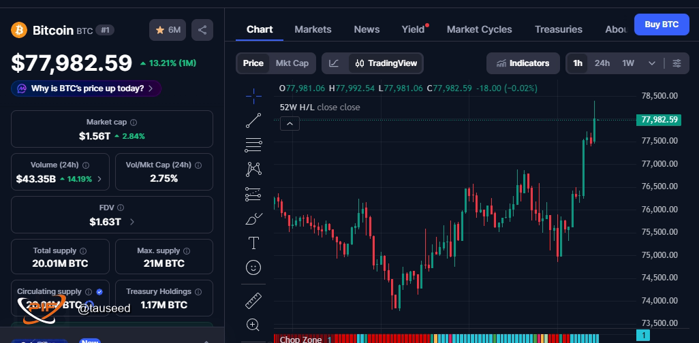Show FDV info icon
The image size is (699, 343).
tap(121, 208)
